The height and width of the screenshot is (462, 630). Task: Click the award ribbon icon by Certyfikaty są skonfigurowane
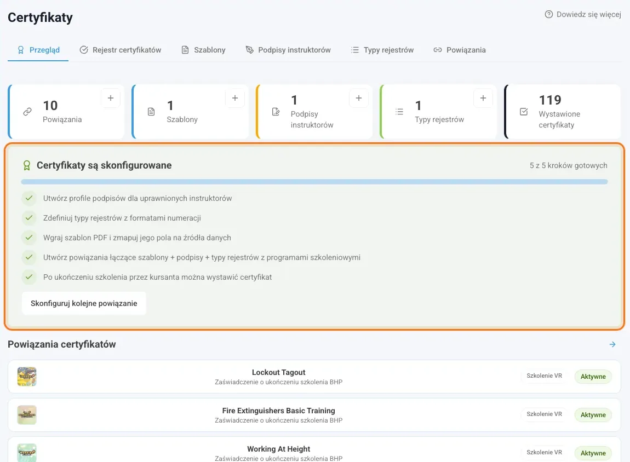(26, 165)
